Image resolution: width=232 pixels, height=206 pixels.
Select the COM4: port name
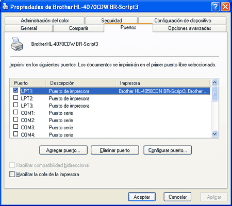(x=28, y=135)
